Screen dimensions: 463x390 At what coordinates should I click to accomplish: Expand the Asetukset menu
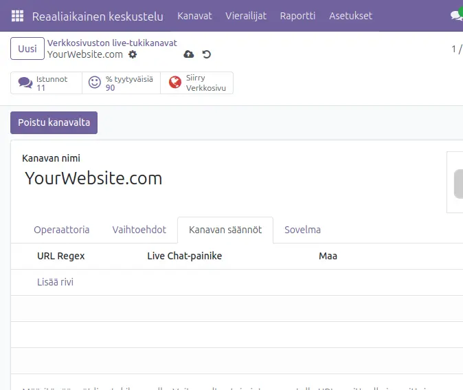click(350, 16)
